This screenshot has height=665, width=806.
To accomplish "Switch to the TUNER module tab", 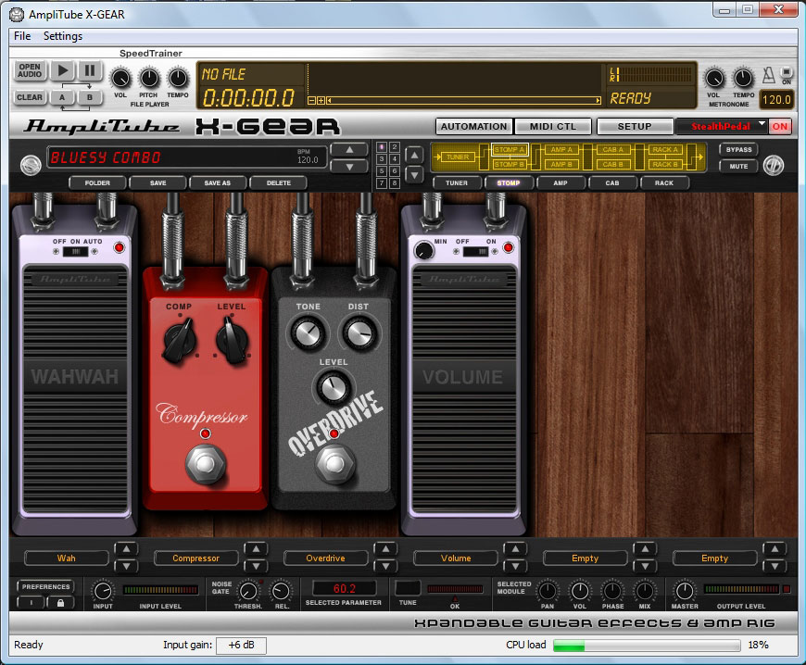I will pos(457,183).
